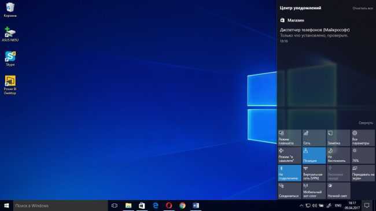Open the All settings gear tile
This screenshot has width=376, height=211.
(363, 138)
